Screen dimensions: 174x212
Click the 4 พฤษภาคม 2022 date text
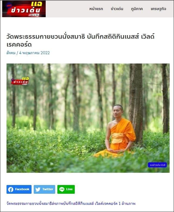(35, 53)
